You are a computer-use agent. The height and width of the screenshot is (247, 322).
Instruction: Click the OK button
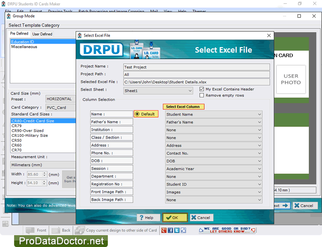(175, 217)
